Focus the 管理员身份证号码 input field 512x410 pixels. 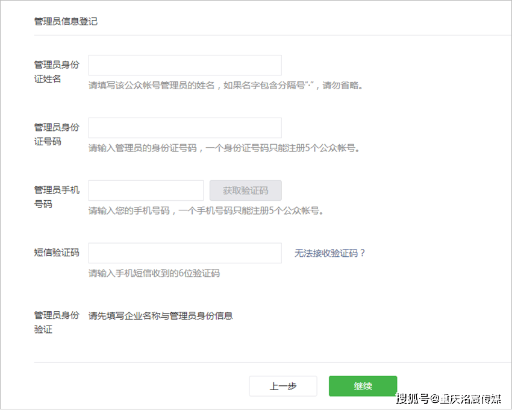click(185, 128)
